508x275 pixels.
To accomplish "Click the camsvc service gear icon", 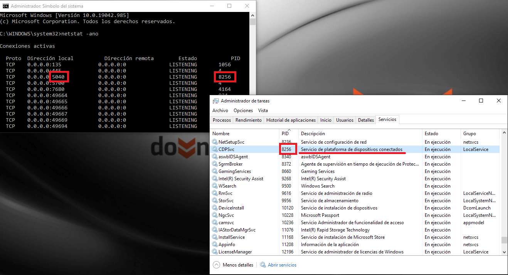I will click(x=215, y=223).
